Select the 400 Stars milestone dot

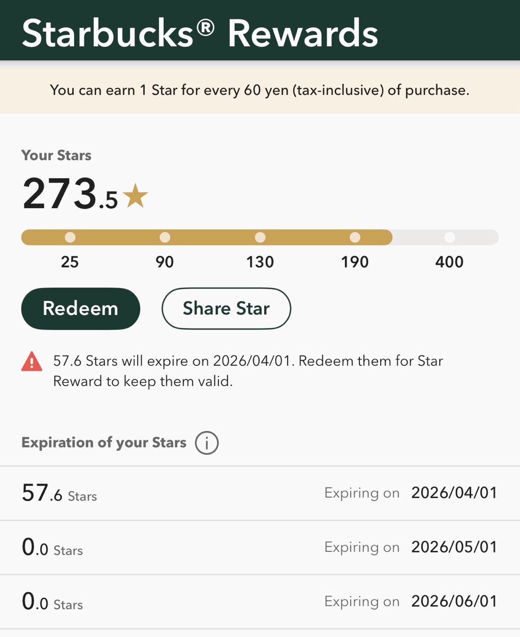450,237
